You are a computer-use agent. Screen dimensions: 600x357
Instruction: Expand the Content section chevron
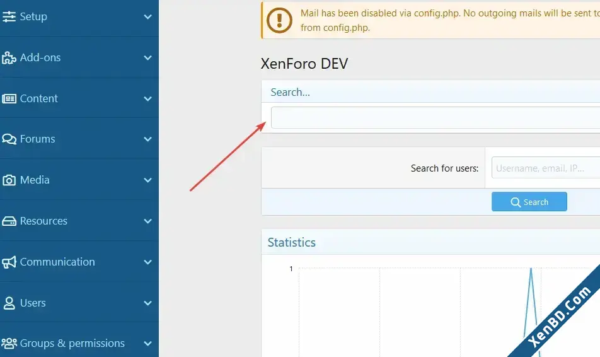point(147,99)
